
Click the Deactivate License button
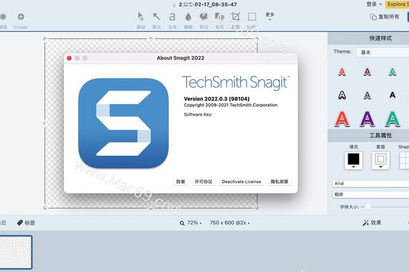tap(242, 181)
